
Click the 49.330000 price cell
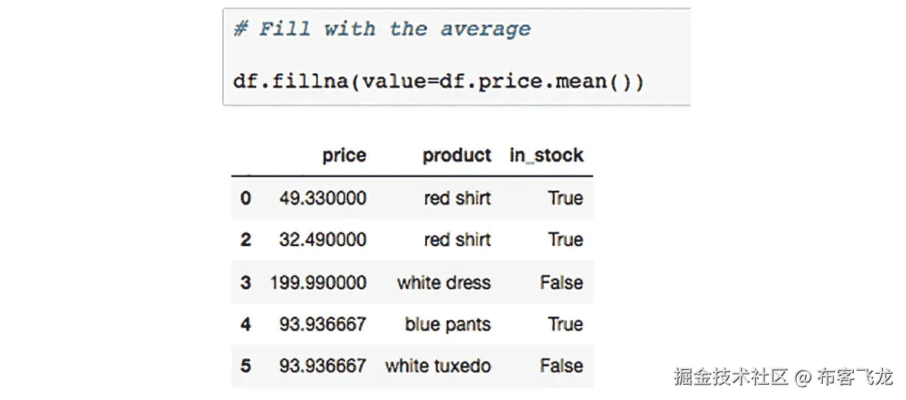(x=322, y=198)
